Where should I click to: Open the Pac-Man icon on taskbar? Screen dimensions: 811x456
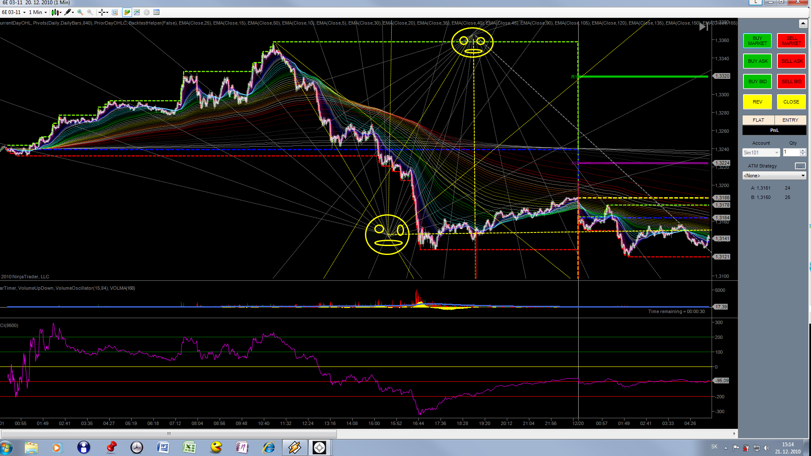[x=216, y=448]
